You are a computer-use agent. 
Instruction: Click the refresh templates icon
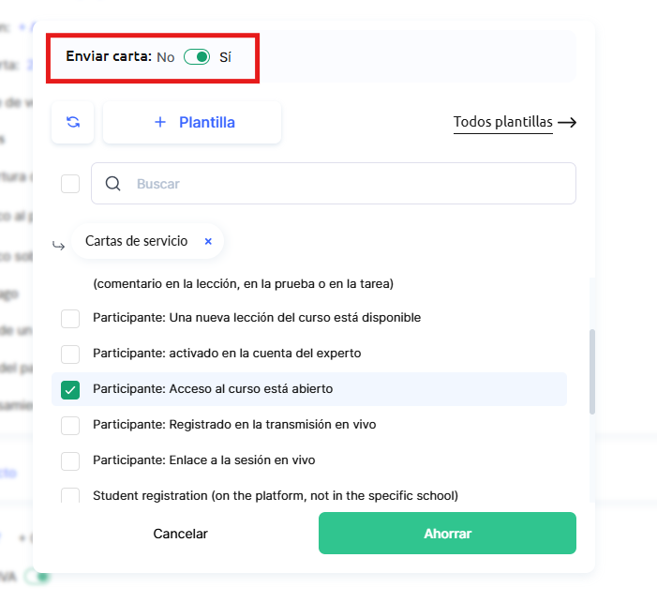[x=73, y=123]
